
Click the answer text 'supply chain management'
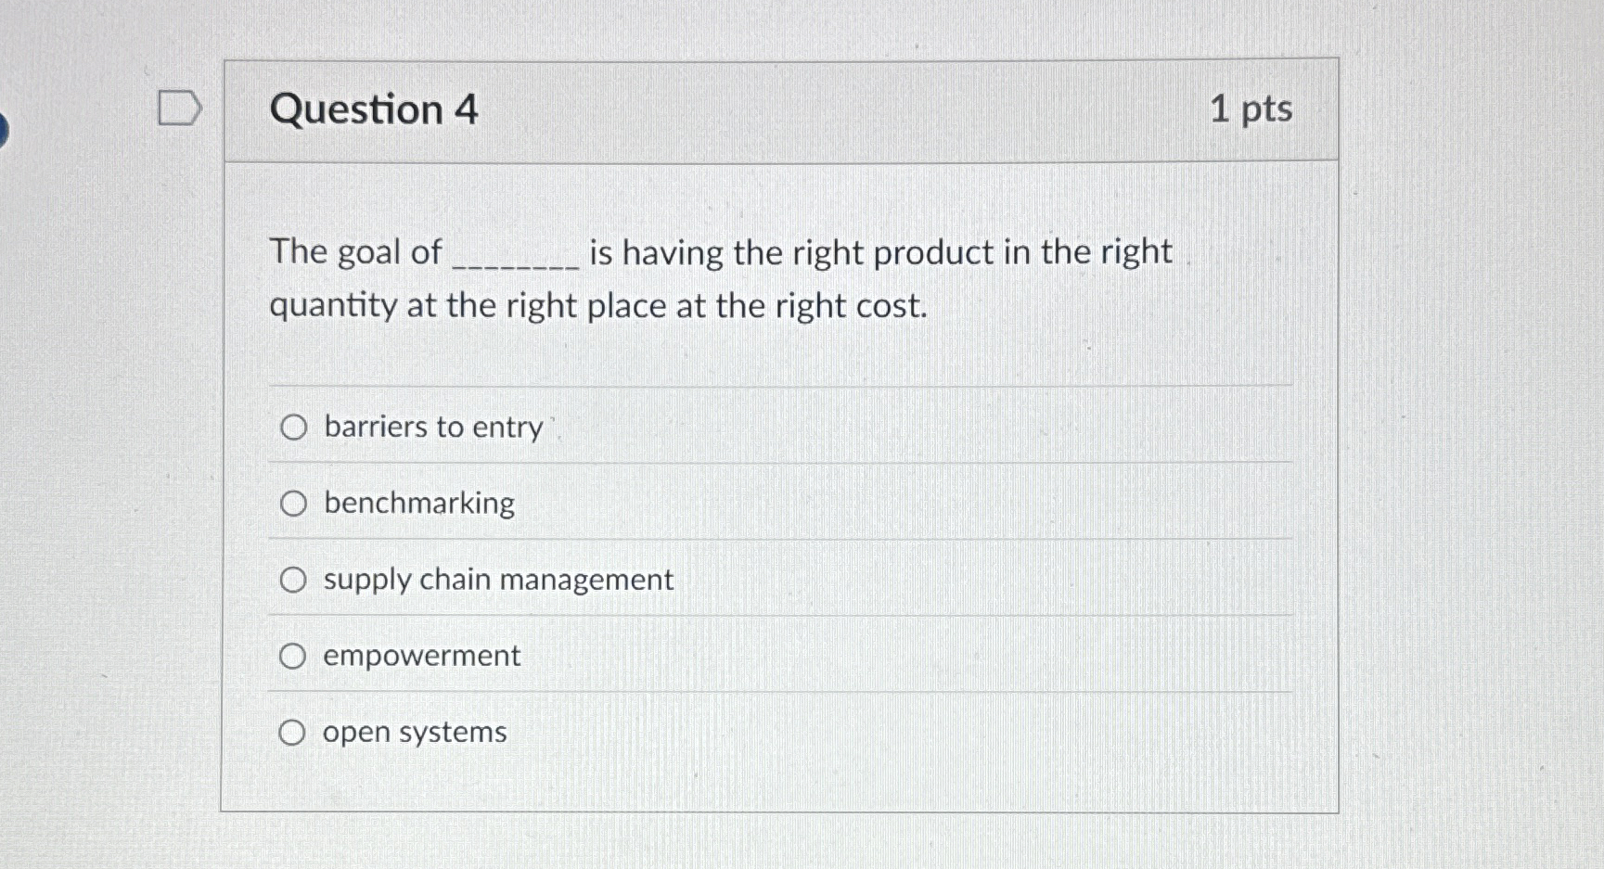pos(498,579)
